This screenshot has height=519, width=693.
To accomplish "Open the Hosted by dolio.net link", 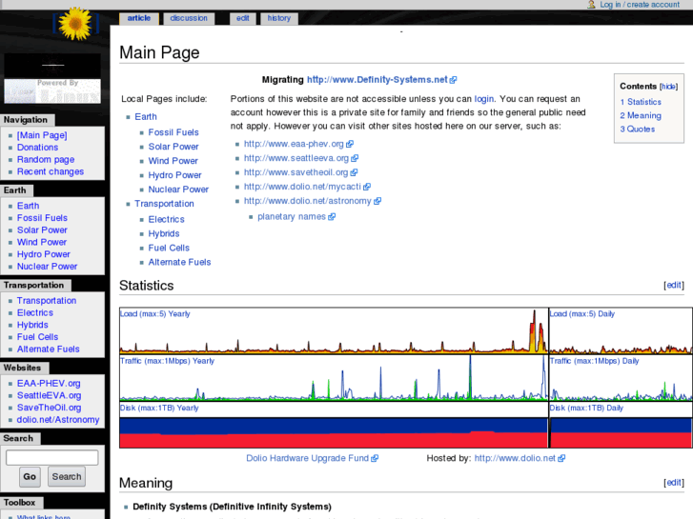I will [520, 458].
